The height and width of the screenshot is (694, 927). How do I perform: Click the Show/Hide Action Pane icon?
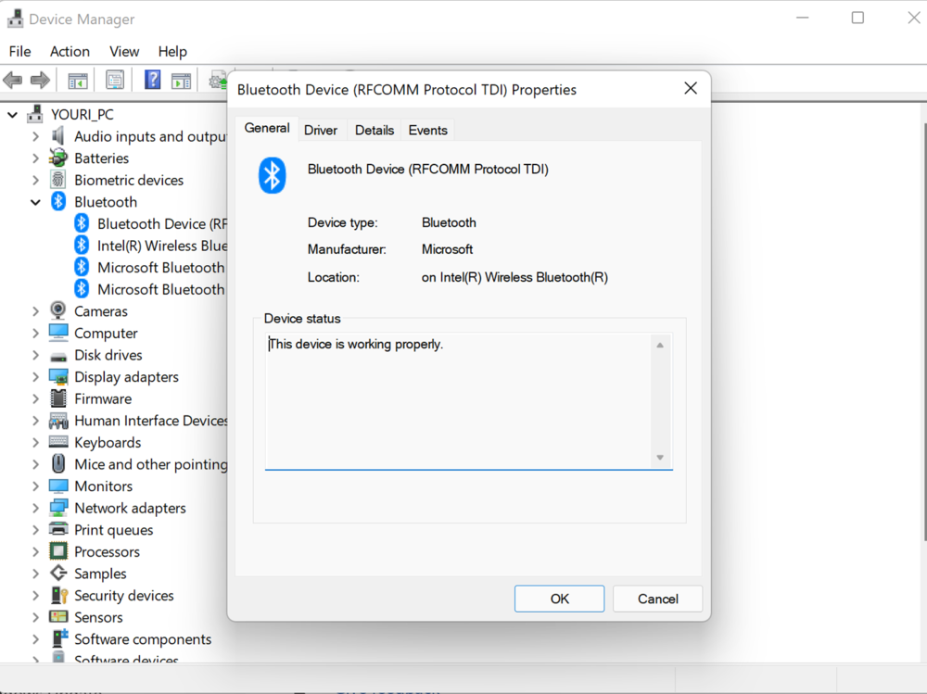[x=182, y=81]
